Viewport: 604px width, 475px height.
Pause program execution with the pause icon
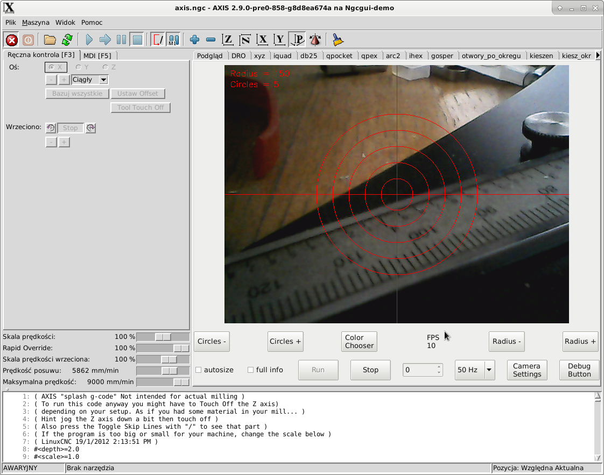121,40
